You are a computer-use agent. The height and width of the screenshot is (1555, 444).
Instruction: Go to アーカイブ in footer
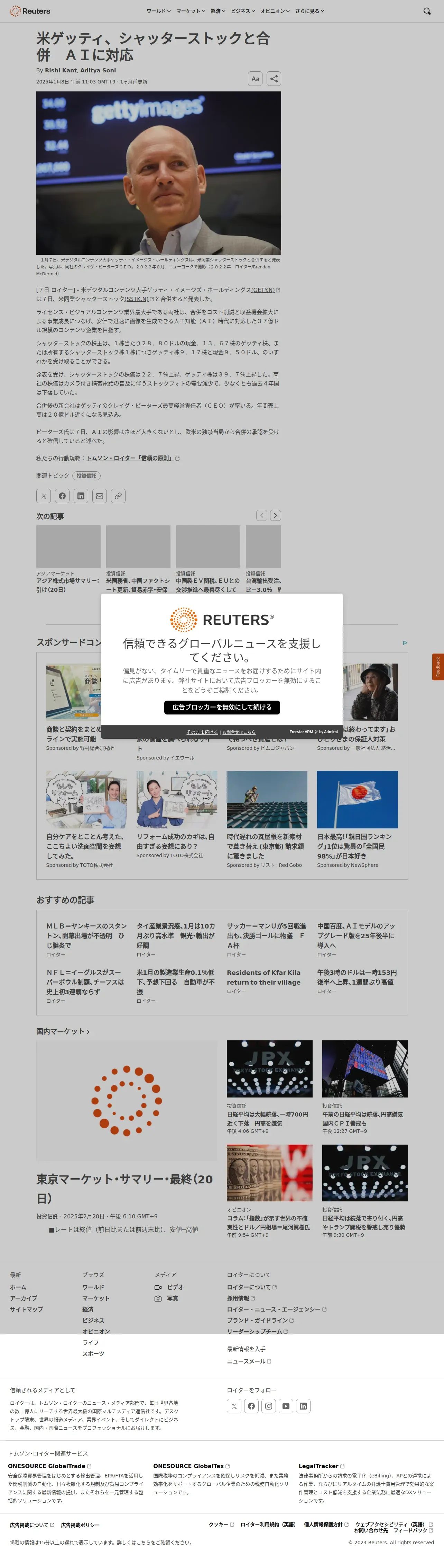pos(24,1298)
